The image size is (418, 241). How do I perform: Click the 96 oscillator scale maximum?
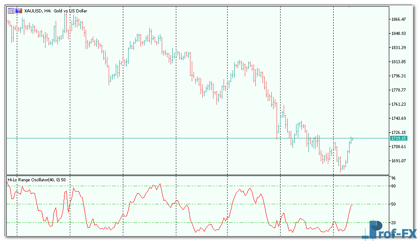click(x=393, y=178)
